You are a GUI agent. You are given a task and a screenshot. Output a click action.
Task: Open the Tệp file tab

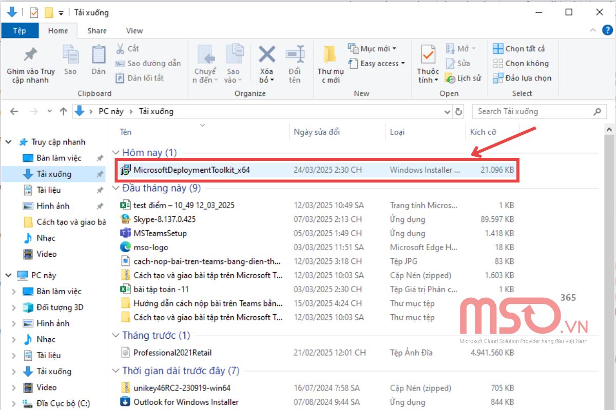point(20,31)
